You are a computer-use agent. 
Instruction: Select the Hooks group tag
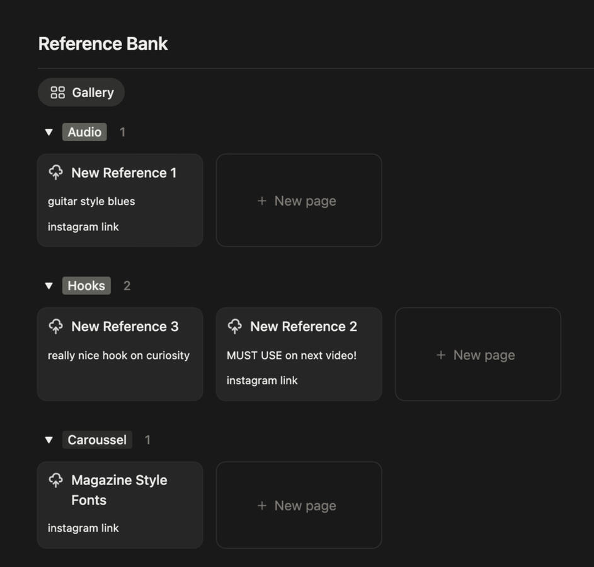[86, 286]
